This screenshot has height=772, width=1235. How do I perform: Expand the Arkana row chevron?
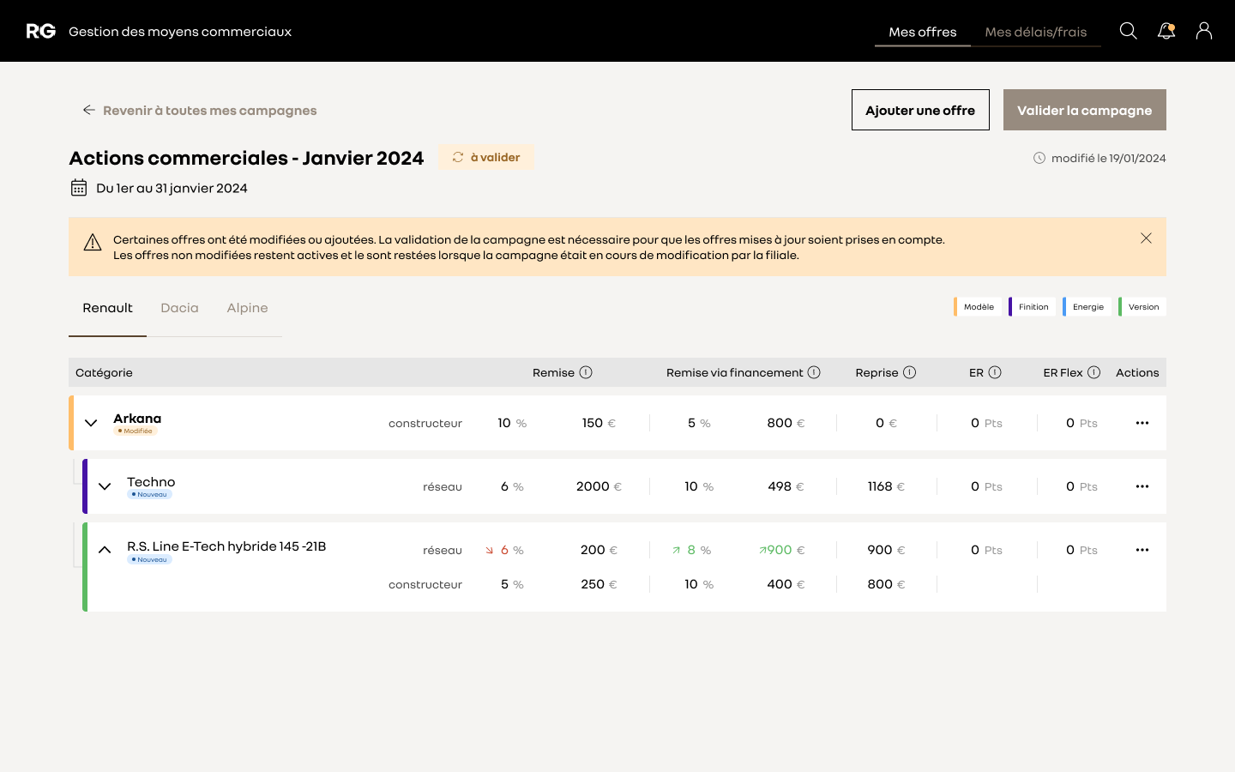[x=91, y=423]
